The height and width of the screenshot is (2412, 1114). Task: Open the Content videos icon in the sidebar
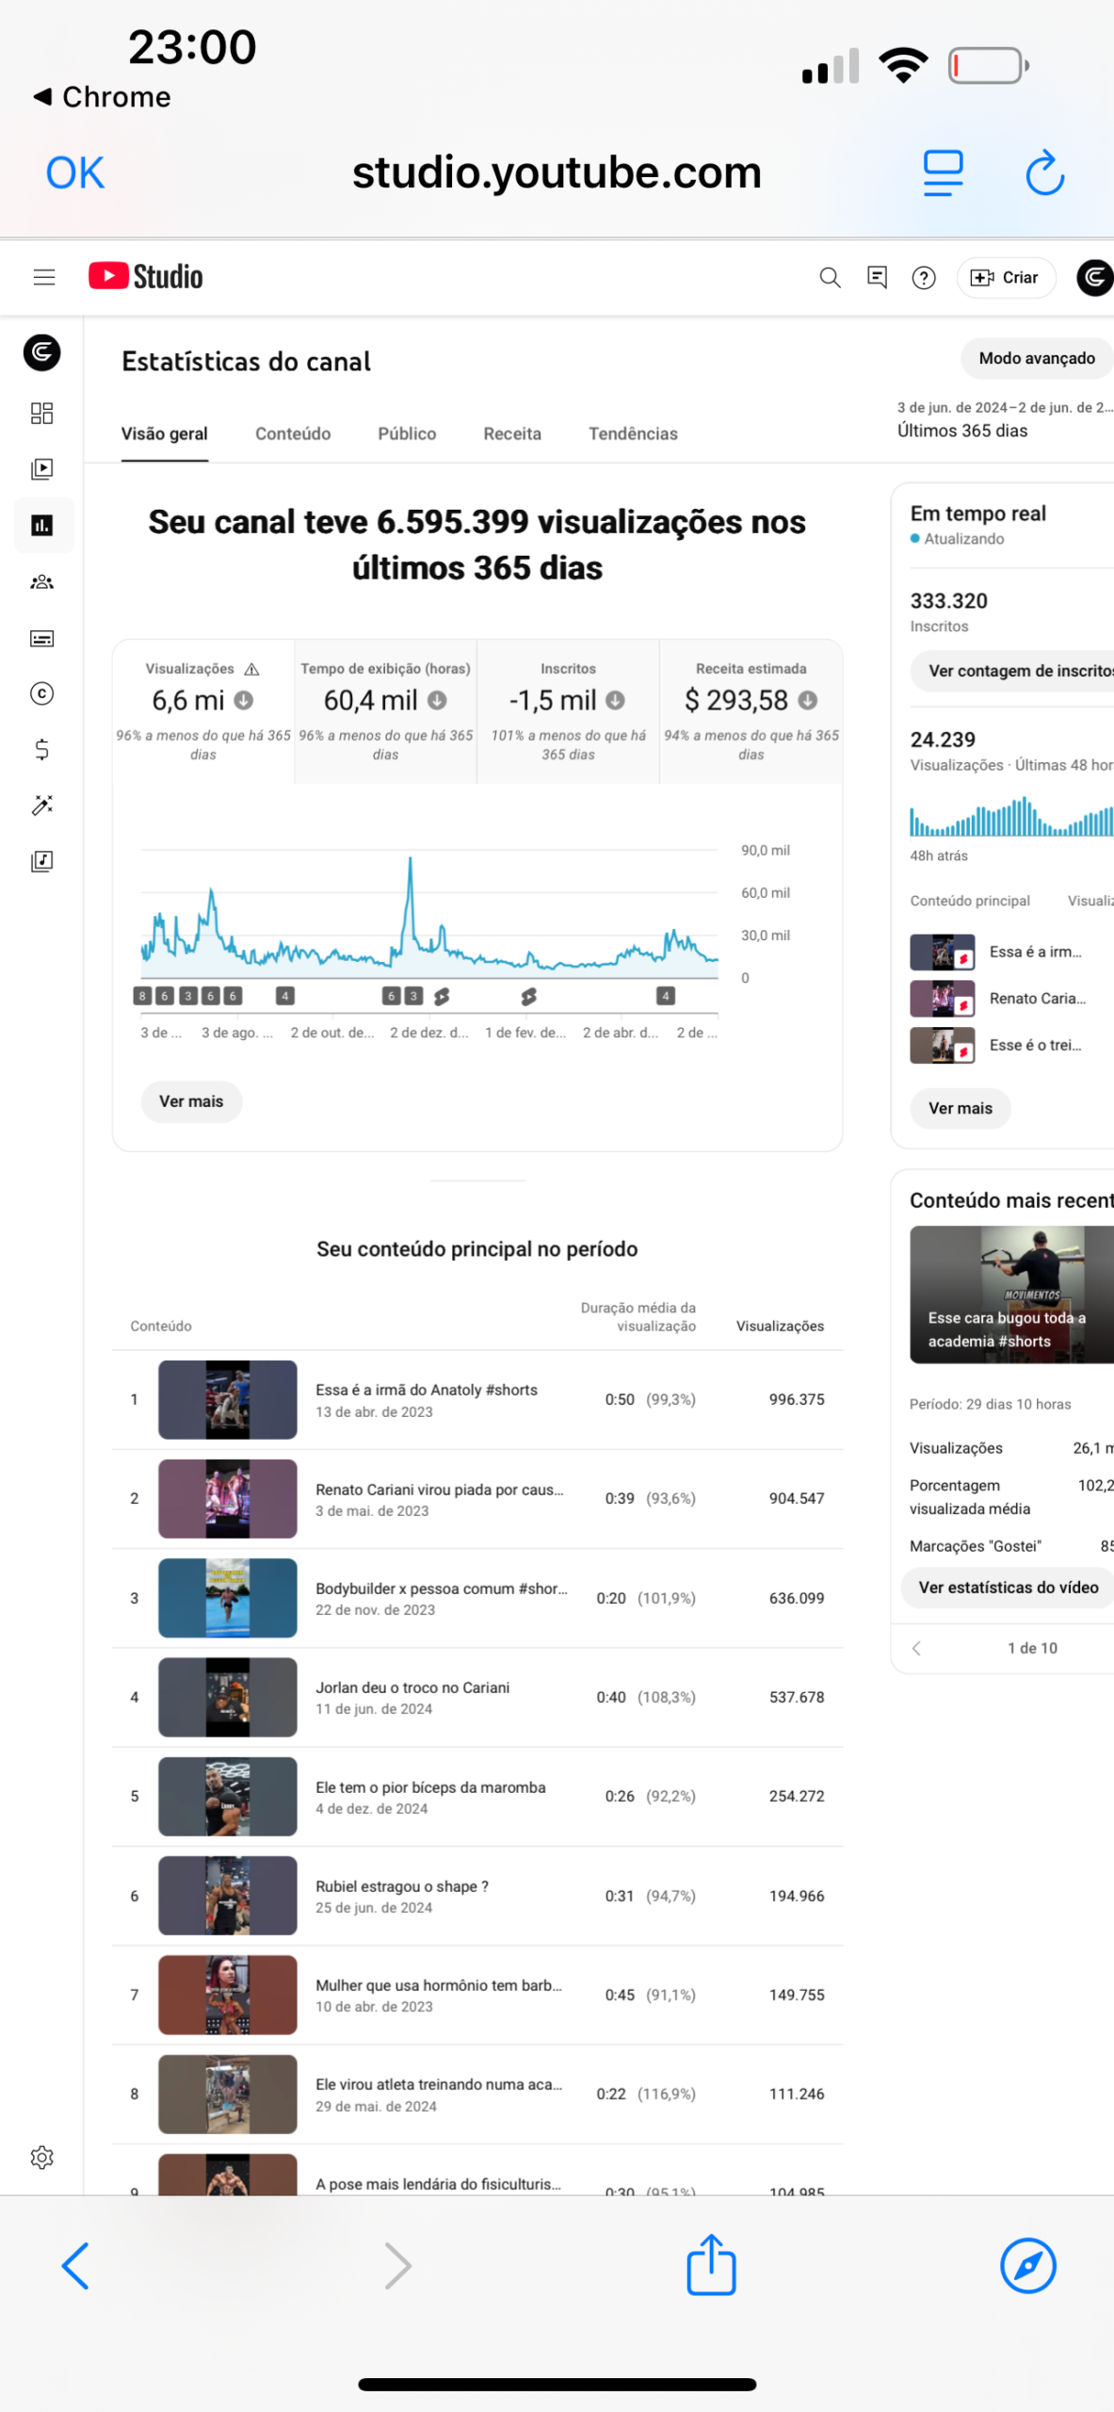(42, 469)
